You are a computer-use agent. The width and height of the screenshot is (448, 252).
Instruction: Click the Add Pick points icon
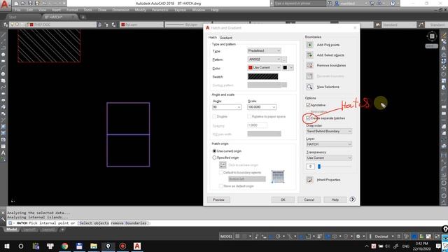(309, 45)
